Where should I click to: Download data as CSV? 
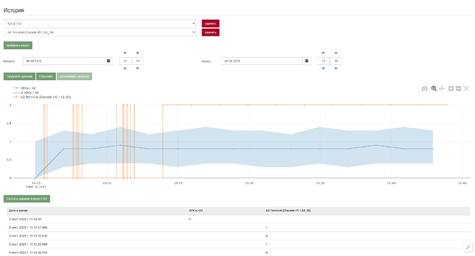coord(27,199)
